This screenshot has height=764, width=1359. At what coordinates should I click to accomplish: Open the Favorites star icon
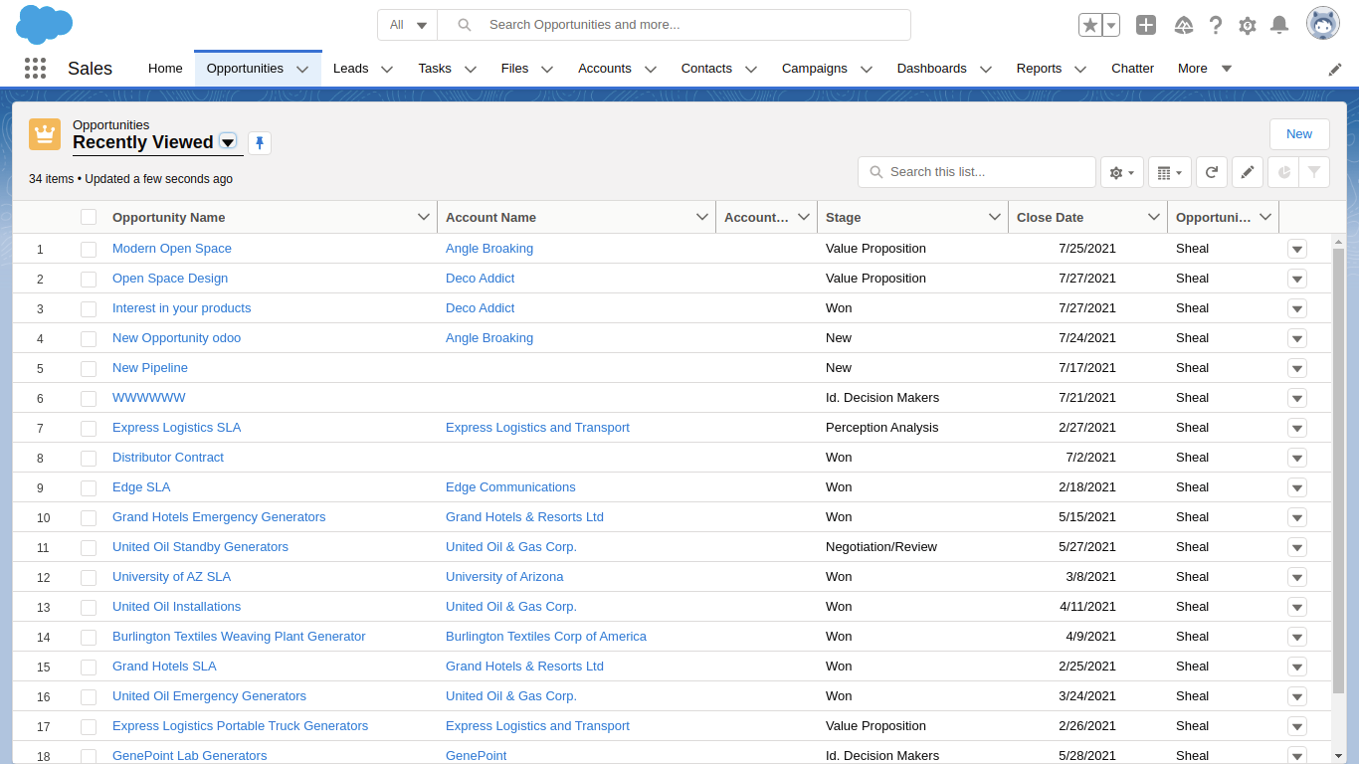point(1090,25)
